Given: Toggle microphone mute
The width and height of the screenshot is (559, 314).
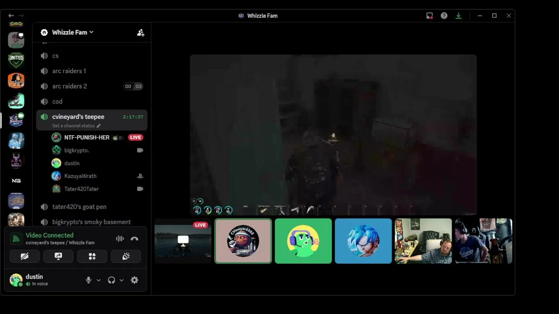Looking at the screenshot, I should pos(89,280).
